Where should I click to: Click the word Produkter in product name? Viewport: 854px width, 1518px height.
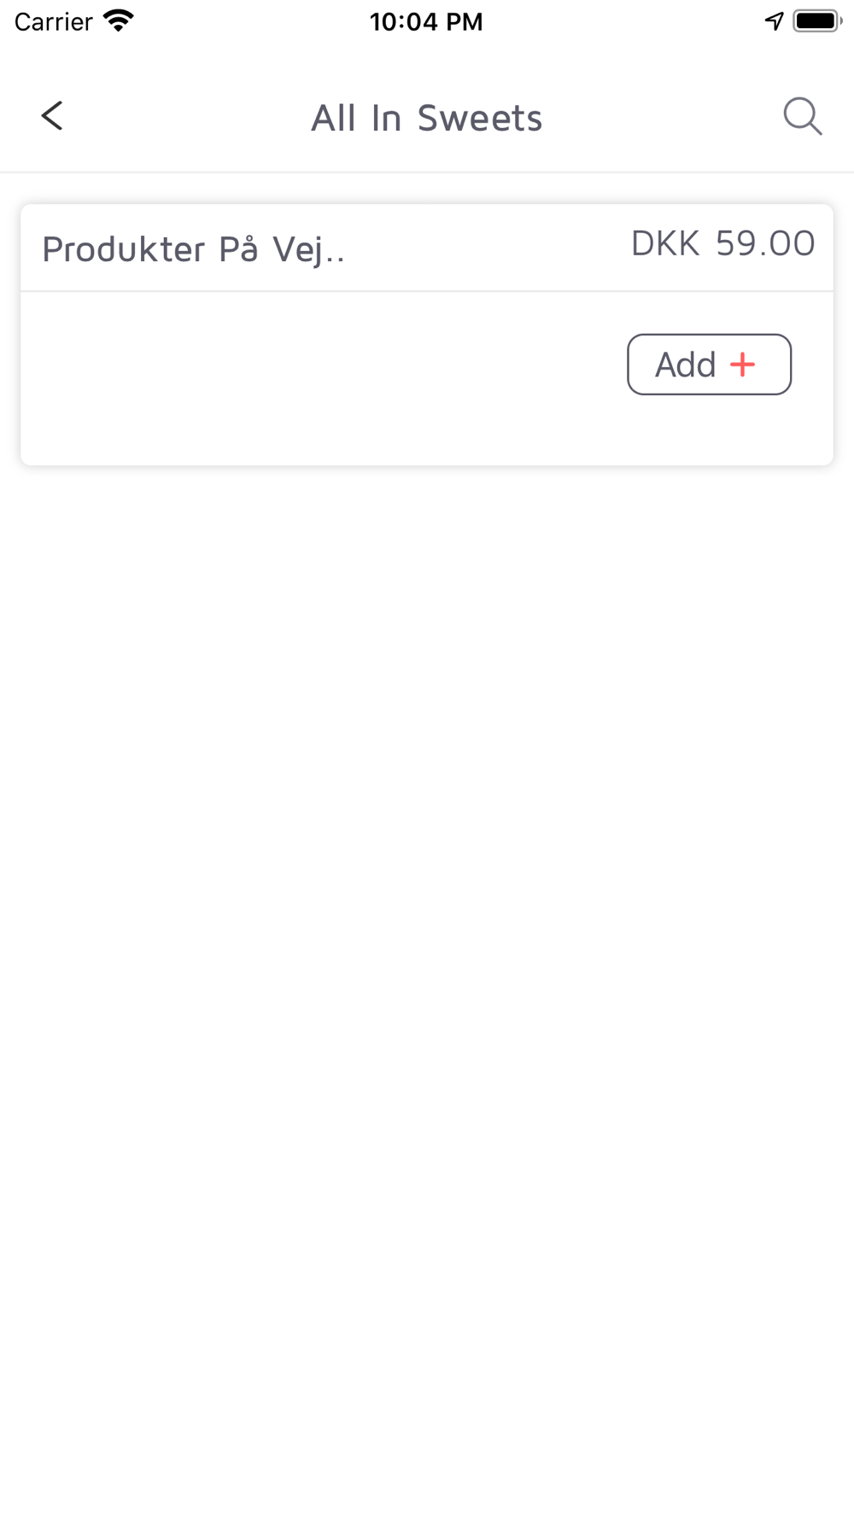(x=124, y=249)
